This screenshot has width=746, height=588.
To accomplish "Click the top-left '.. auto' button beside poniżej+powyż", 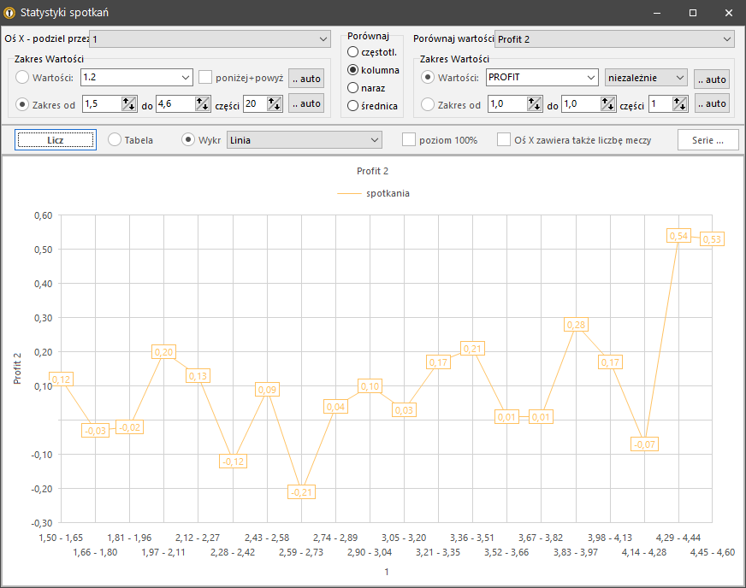I will [306, 79].
